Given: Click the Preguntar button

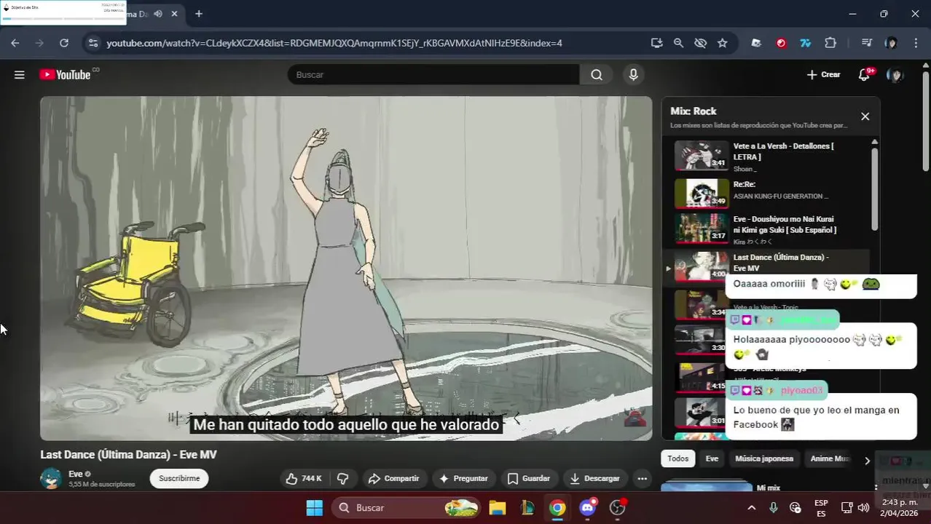Looking at the screenshot, I should coord(463,478).
